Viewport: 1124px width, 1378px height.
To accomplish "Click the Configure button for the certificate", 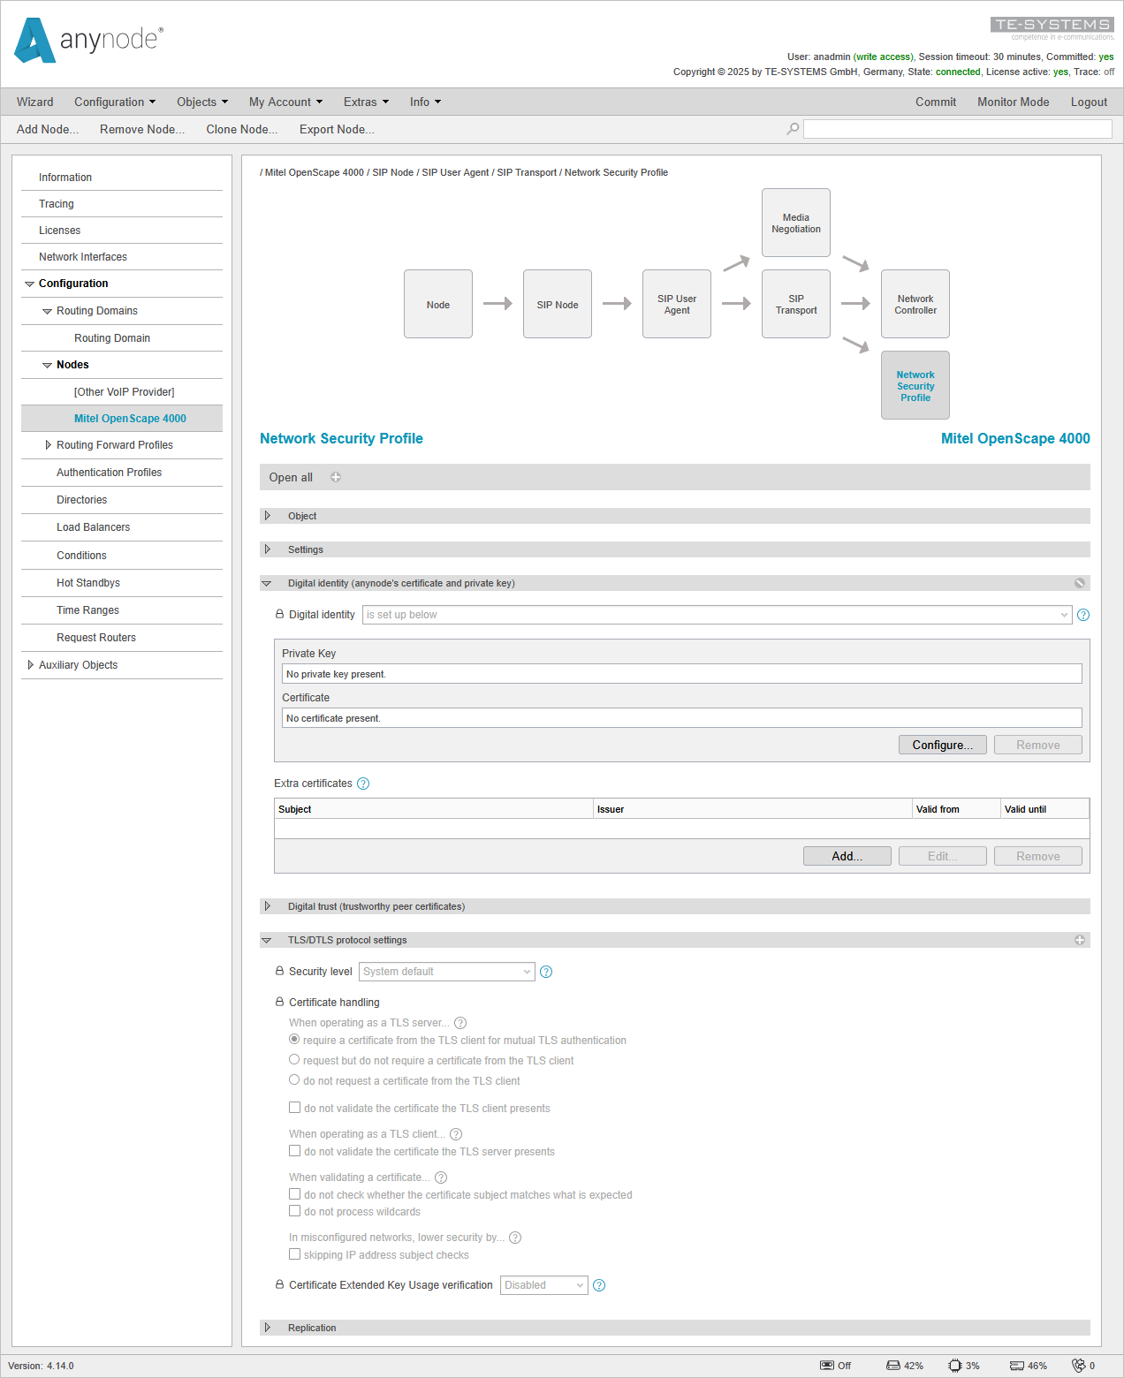I will [x=942, y=745].
